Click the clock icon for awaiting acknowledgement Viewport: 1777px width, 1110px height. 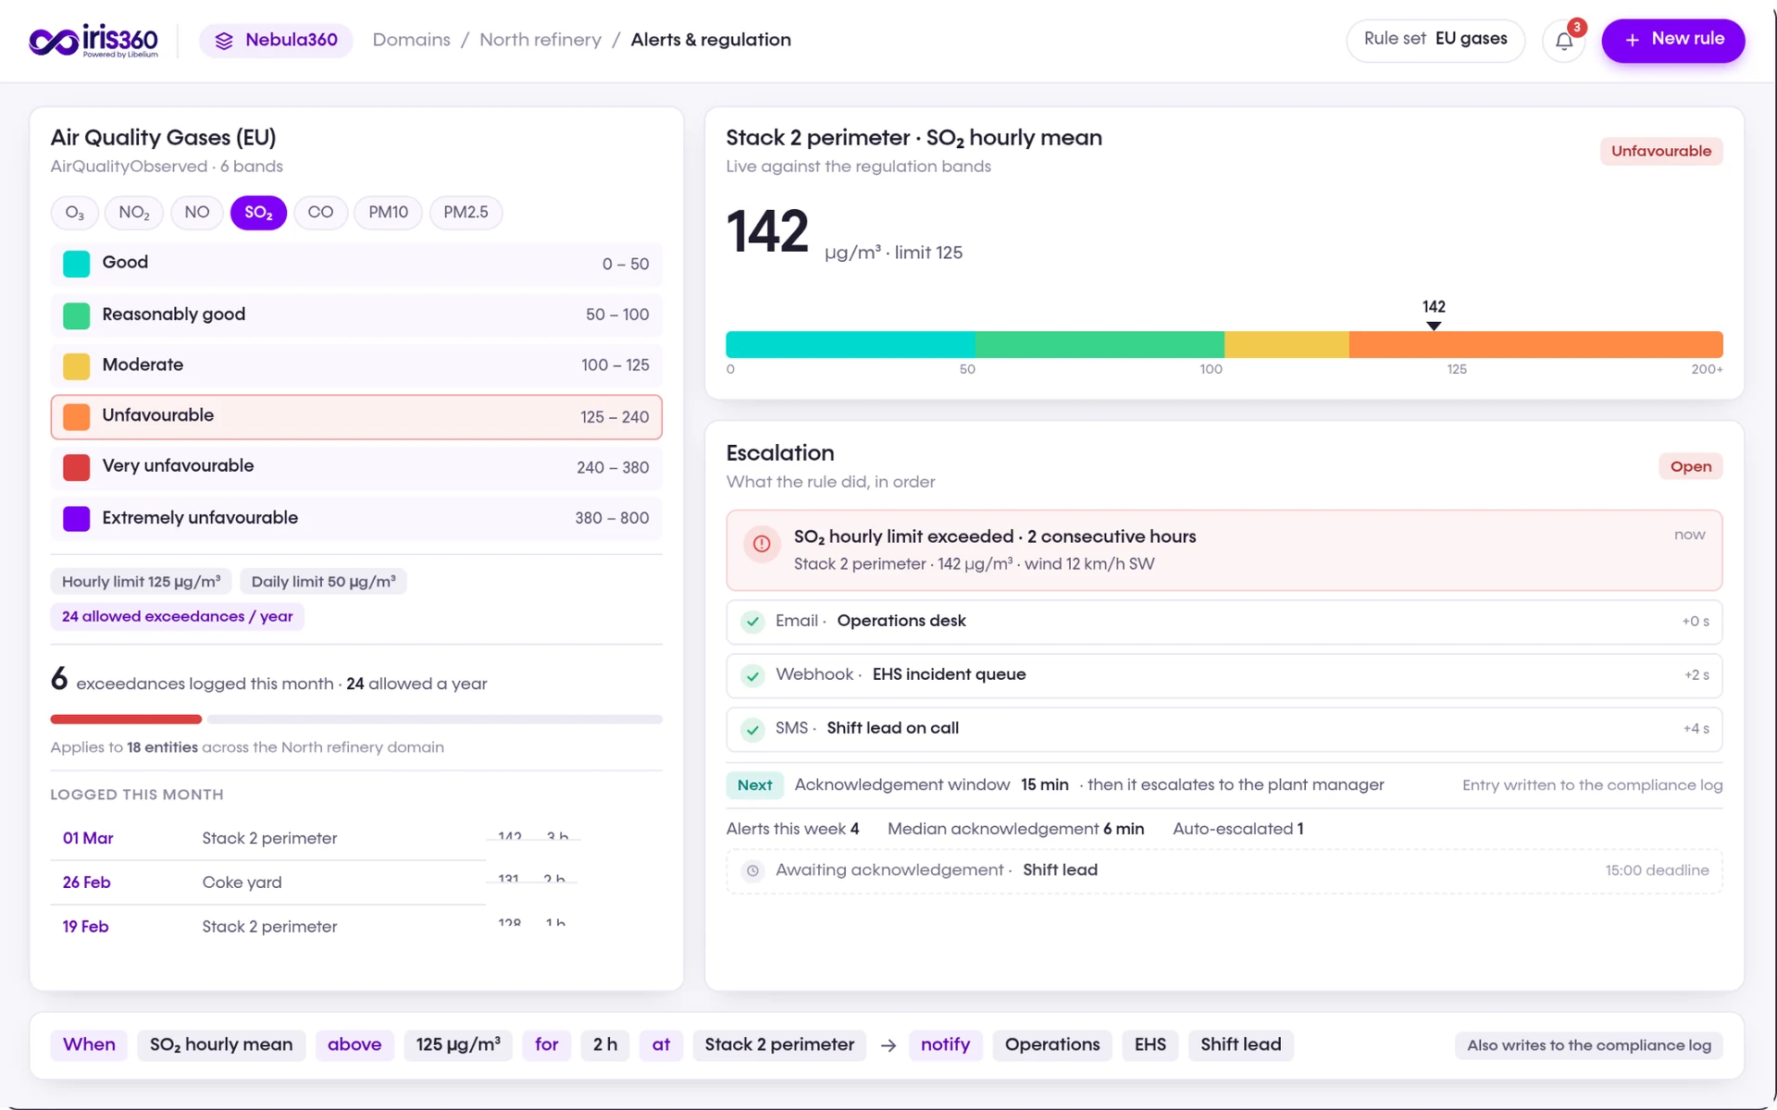pyautogui.click(x=752, y=870)
